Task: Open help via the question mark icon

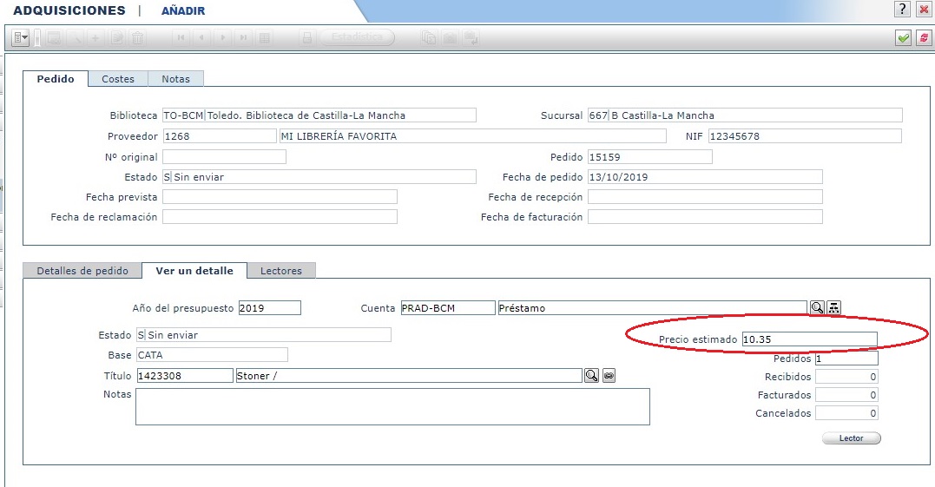Action: point(904,9)
